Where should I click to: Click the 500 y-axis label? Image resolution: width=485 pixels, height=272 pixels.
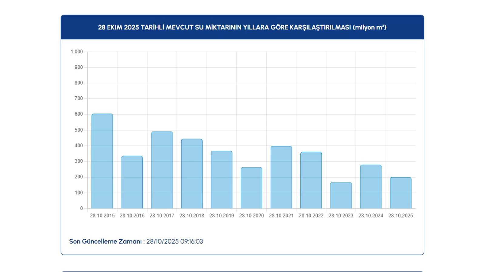(79, 130)
